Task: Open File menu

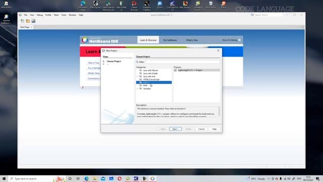Action: [x=26, y=15]
